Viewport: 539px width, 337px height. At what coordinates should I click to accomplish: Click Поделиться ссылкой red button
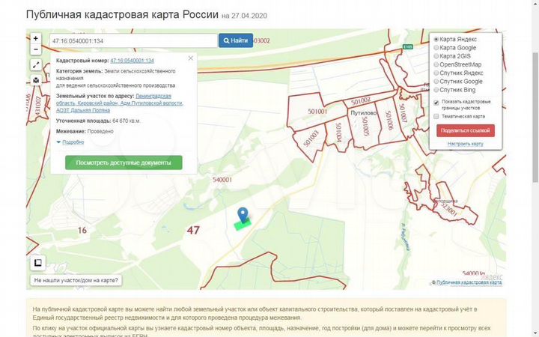tap(466, 130)
